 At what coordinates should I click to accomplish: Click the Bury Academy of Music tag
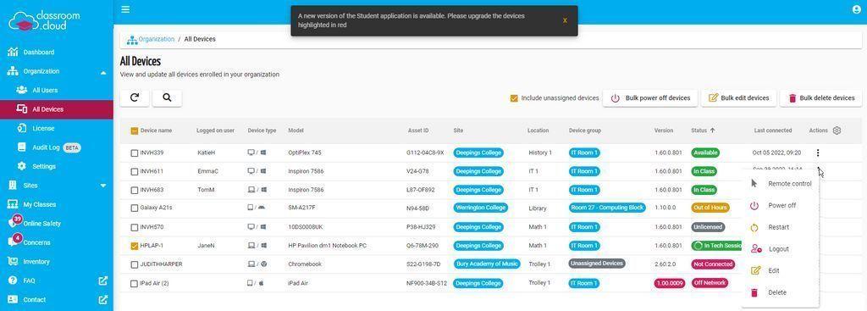tap(487, 264)
